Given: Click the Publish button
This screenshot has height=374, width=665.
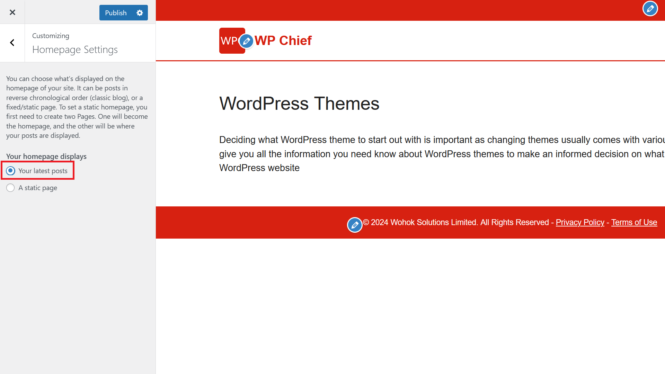Looking at the screenshot, I should 116,13.
